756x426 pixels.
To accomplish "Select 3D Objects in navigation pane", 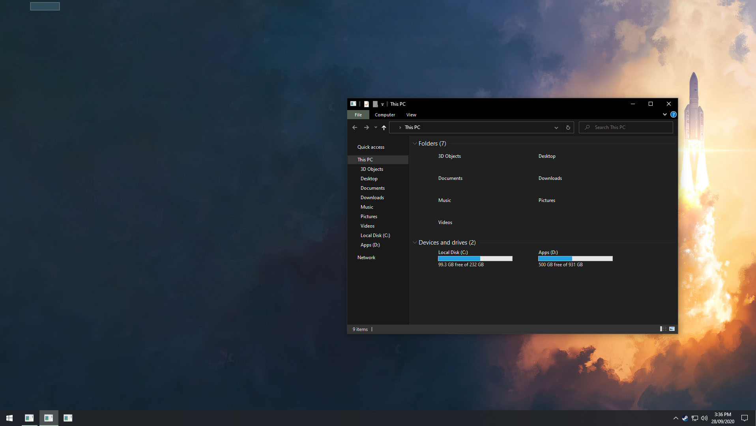I will [372, 169].
